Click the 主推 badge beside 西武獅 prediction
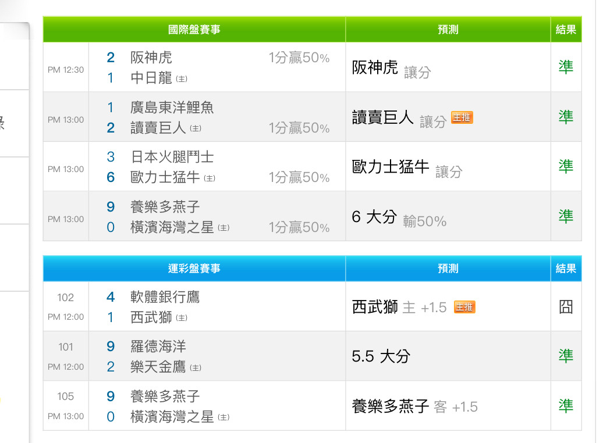This screenshot has height=443, width=603. [464, 307]
